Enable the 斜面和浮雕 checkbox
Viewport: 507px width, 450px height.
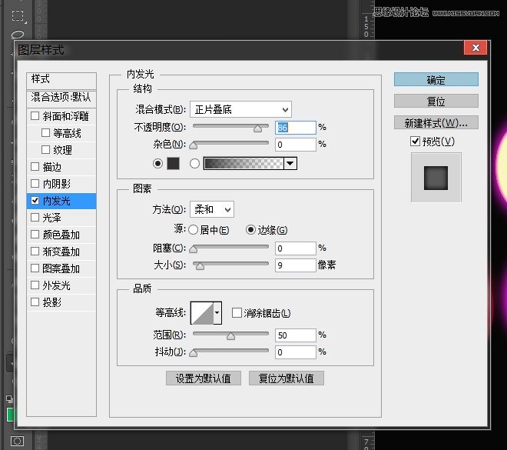pos(35,116)
